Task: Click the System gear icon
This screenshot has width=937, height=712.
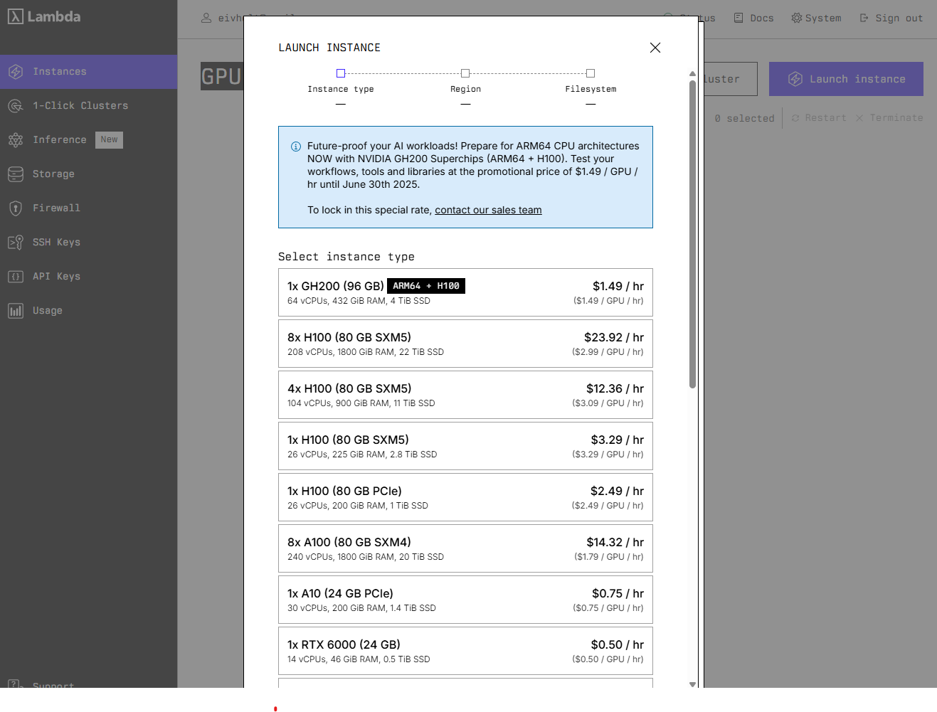Action: click(x=796, y=18)
